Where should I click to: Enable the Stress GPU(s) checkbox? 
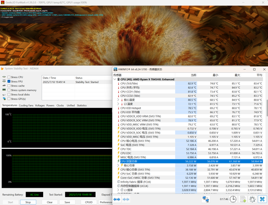[x=9, y=99]
